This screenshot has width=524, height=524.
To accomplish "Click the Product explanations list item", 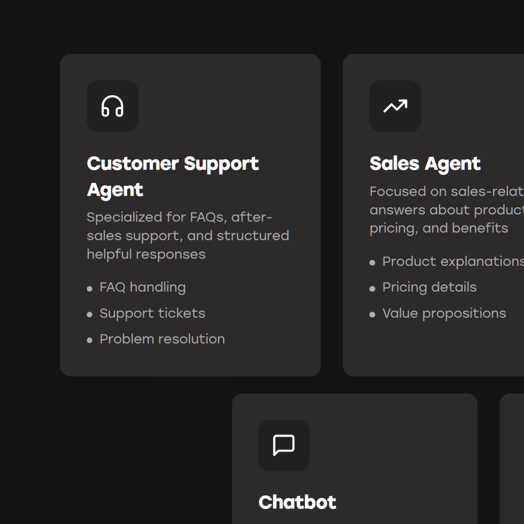I will pyautogui.click(x=452, y=262).
